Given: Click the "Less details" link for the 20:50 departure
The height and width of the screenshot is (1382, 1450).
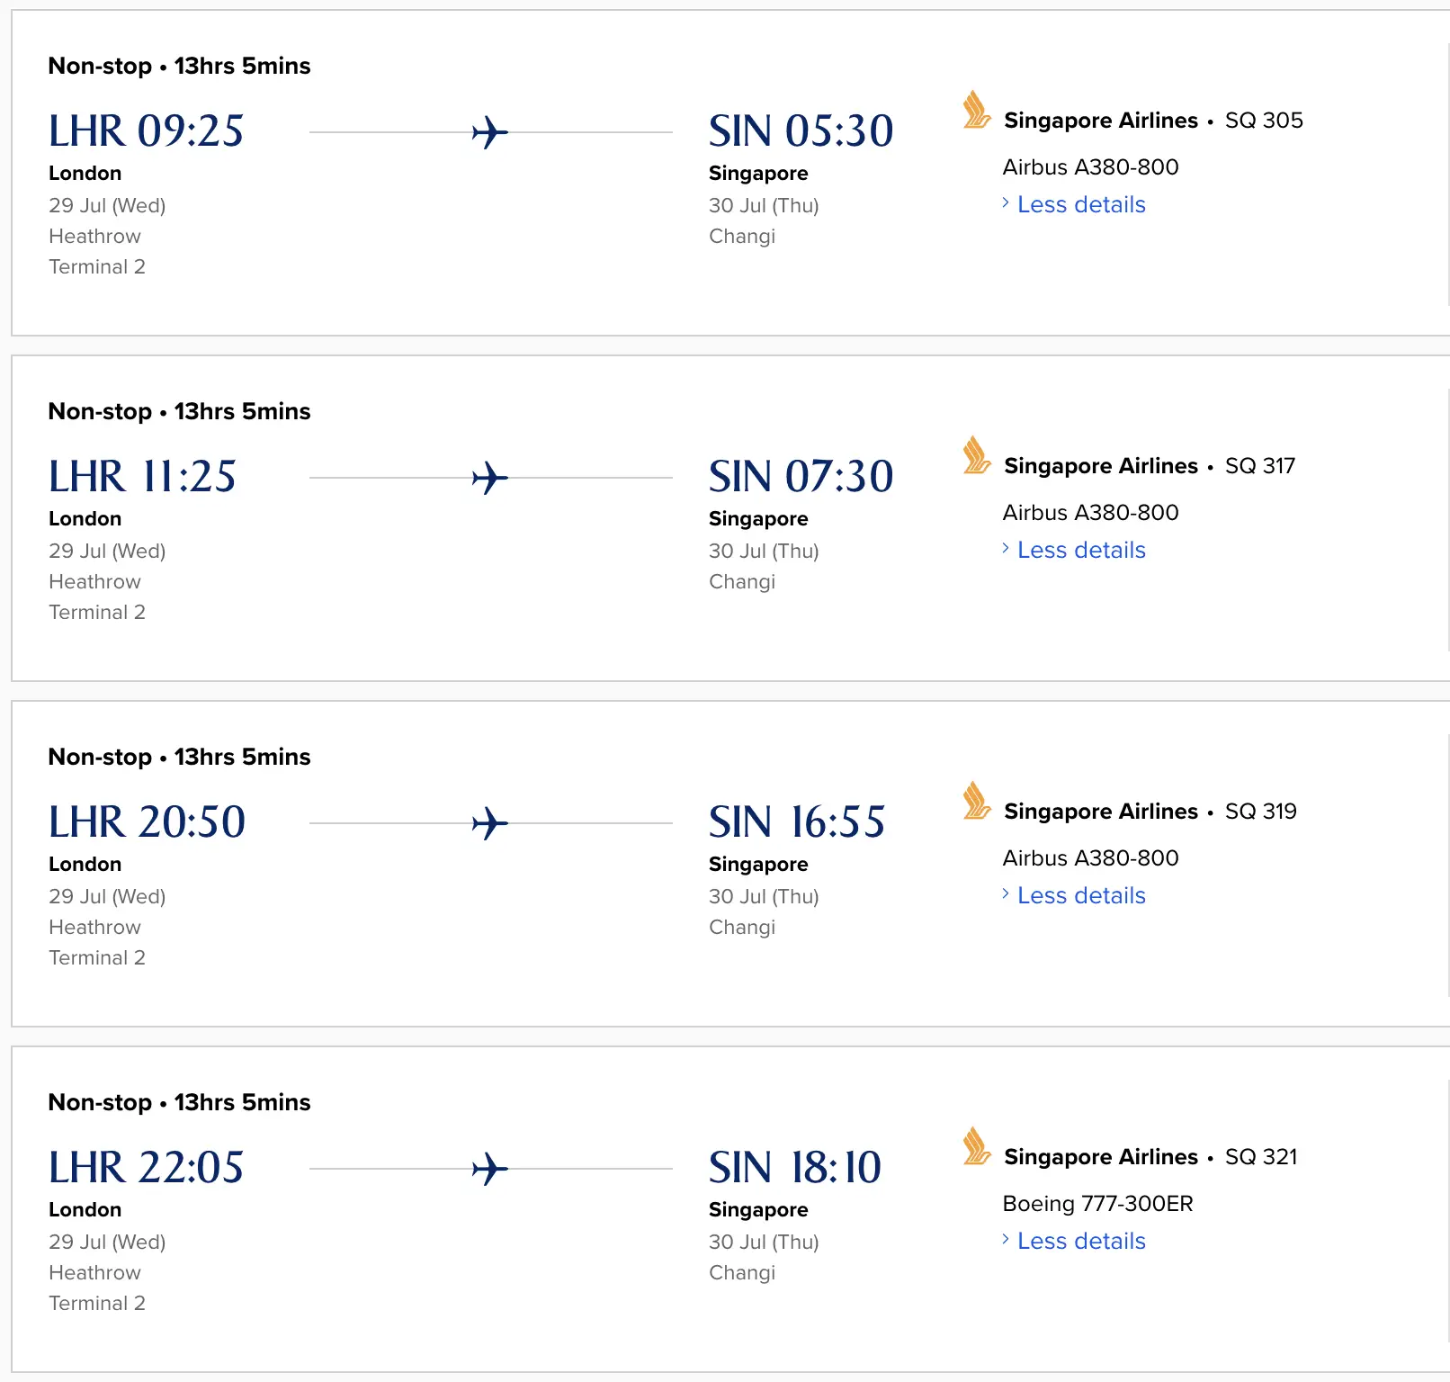Looking at the screenshot, I should [x=1081, y=896].
